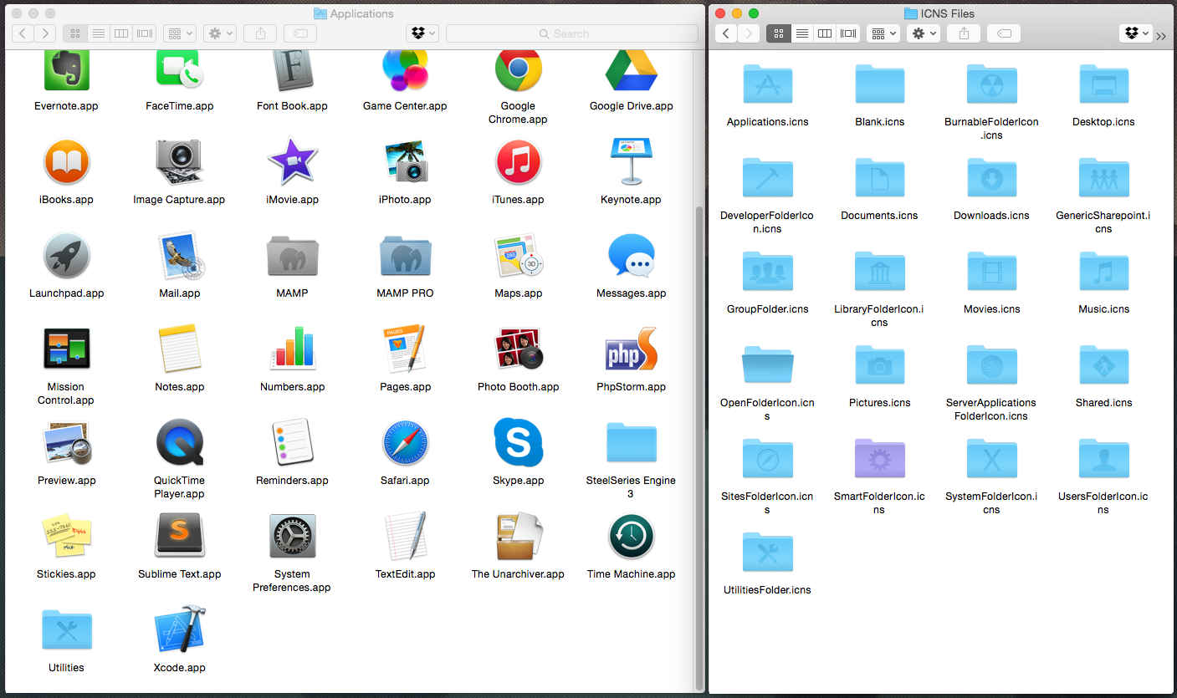Viewport: 1177px width, 698px height.
Task: Select Time Machine.app
Action: pyautogui.click(x=631, y=536)
